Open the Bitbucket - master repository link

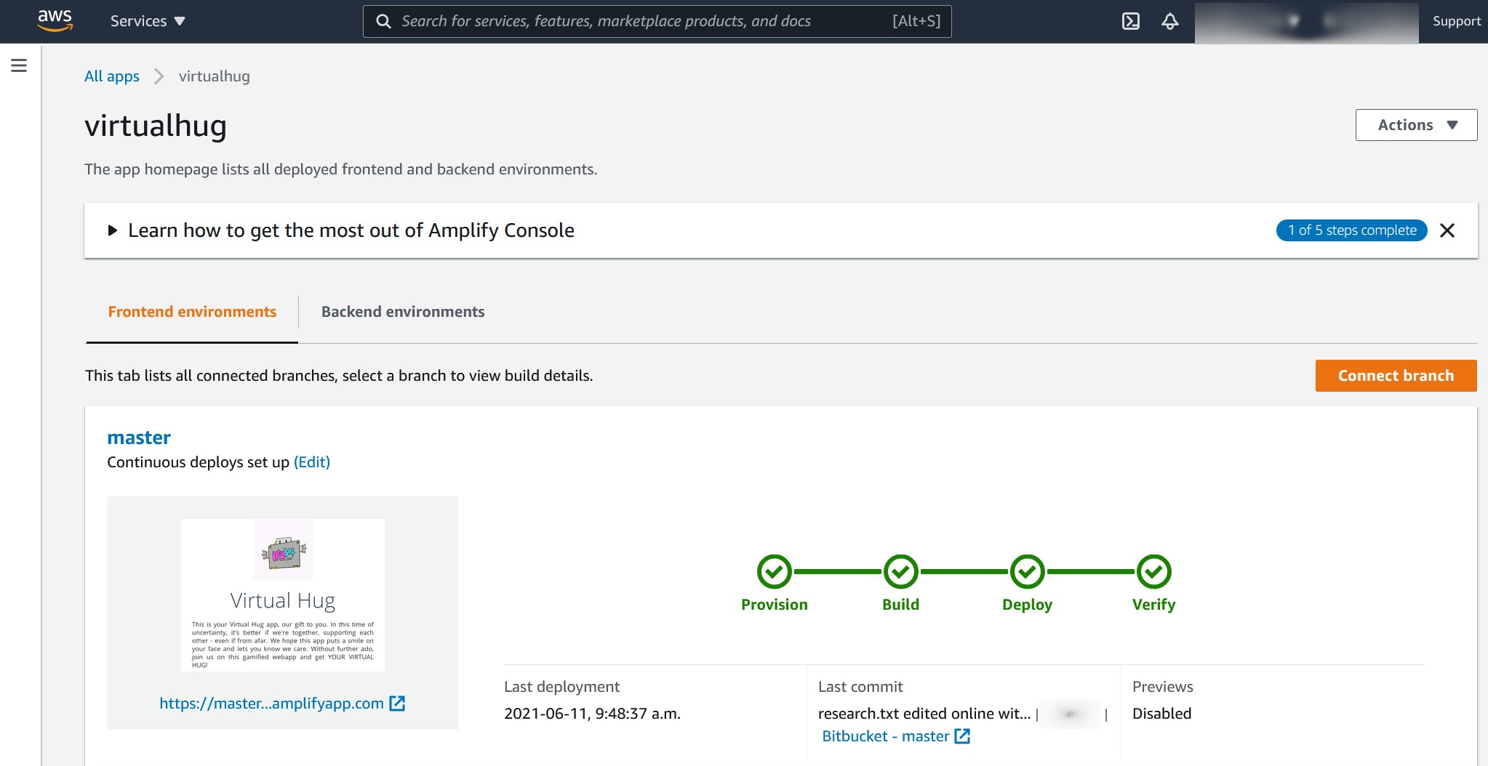point(886,736)
